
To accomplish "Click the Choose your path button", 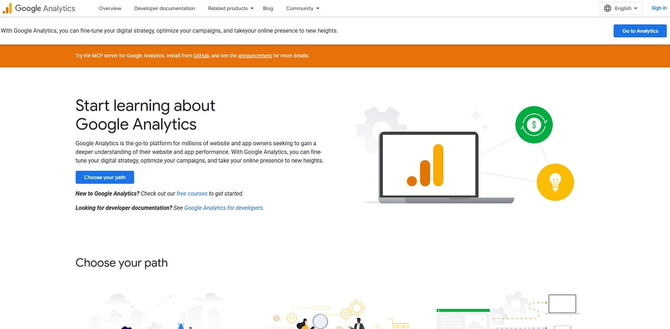I will click(x=104, y=177).
